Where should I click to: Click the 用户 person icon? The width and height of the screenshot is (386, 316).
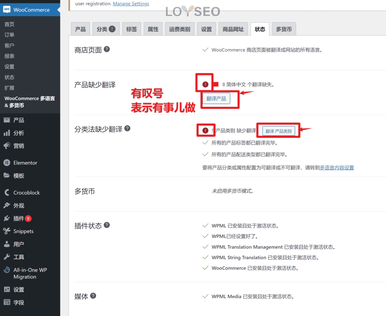point(7,244)
